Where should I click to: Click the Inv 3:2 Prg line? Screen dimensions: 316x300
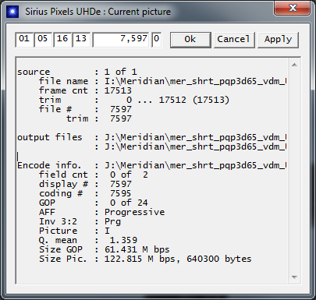(x=80, y=221)
